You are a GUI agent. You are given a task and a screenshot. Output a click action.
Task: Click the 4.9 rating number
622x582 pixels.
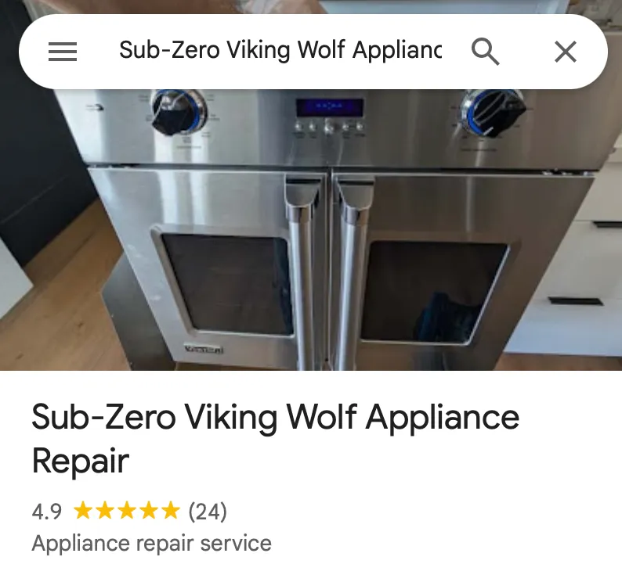[47, 512]
